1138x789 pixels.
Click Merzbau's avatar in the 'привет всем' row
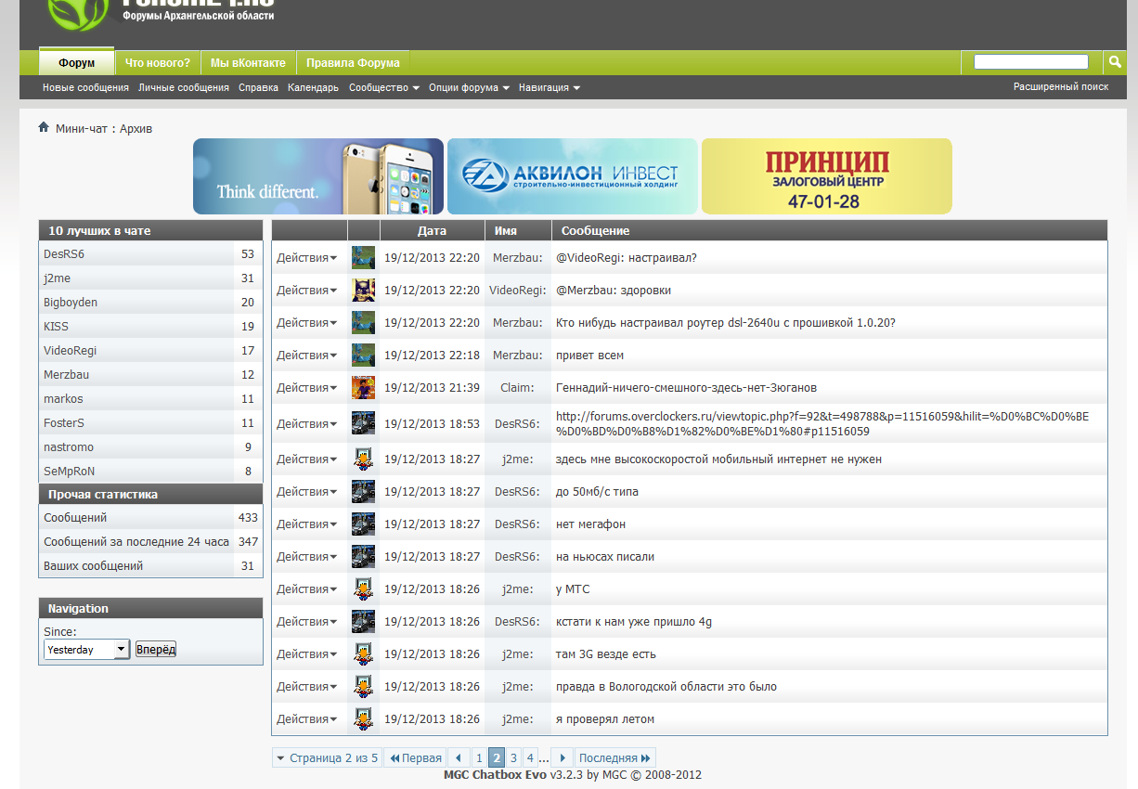pos(364,356)
